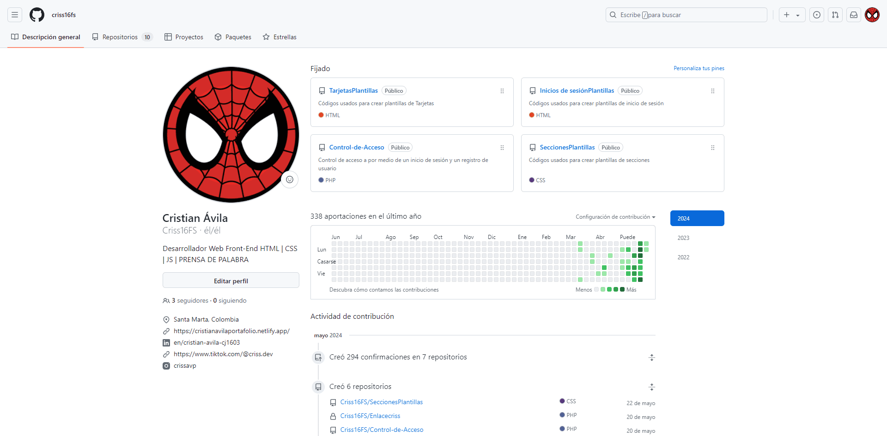Open the netlify portfolio URL link
Screen dimensions: 887x436
(231, 331)
